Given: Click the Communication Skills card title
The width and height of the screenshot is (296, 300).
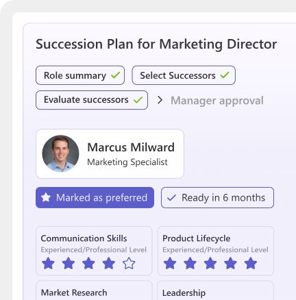Looking at the screenshot, I should pyautogui.click(x=84, y=238).
